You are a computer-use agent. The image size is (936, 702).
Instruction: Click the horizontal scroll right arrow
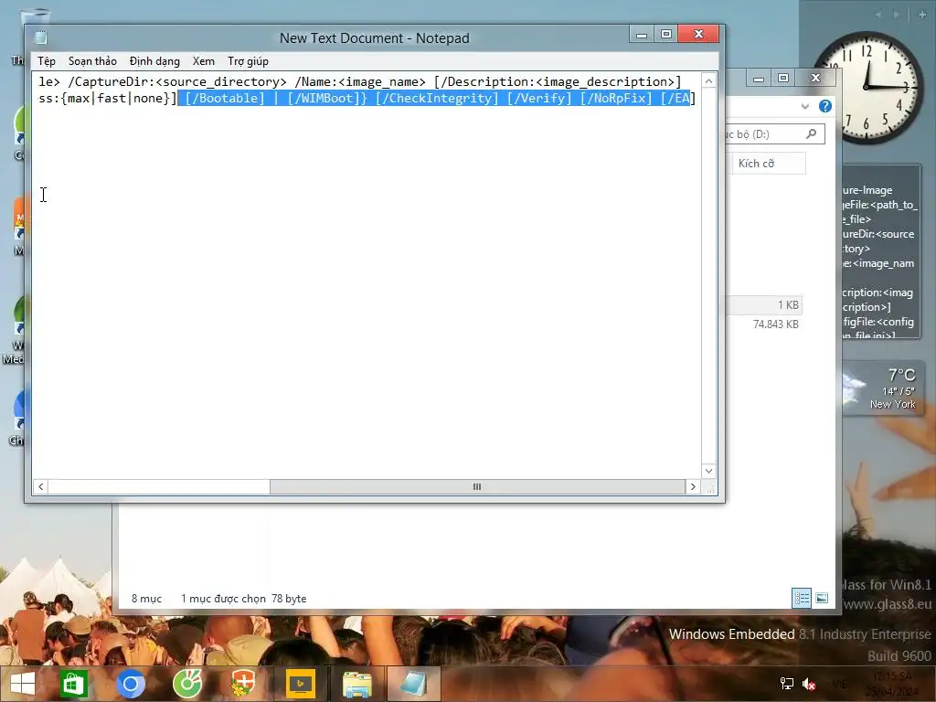point(693,486)
